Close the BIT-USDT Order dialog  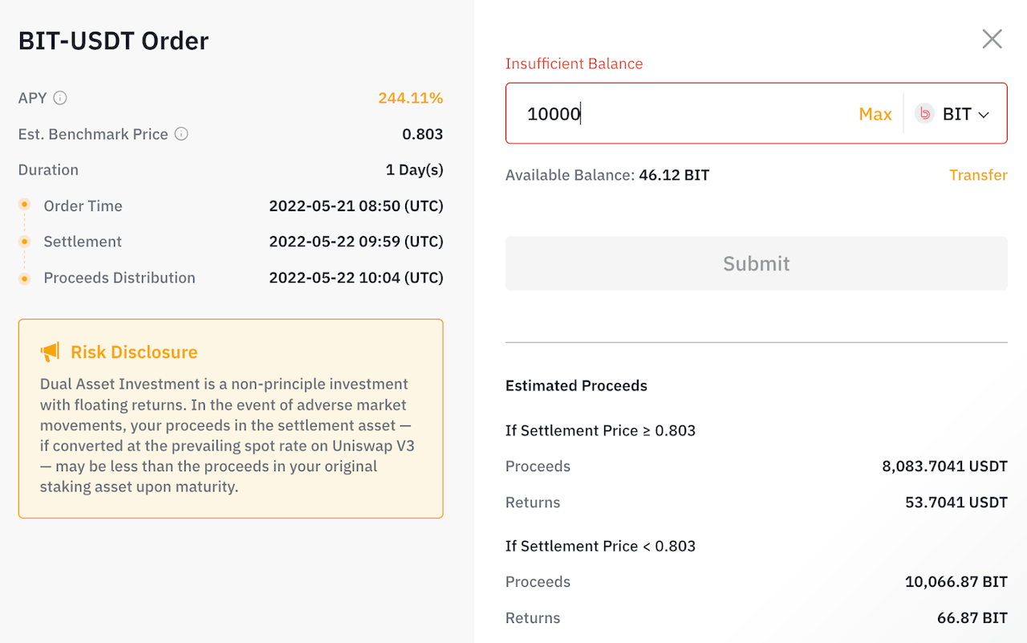pos(992,39)
